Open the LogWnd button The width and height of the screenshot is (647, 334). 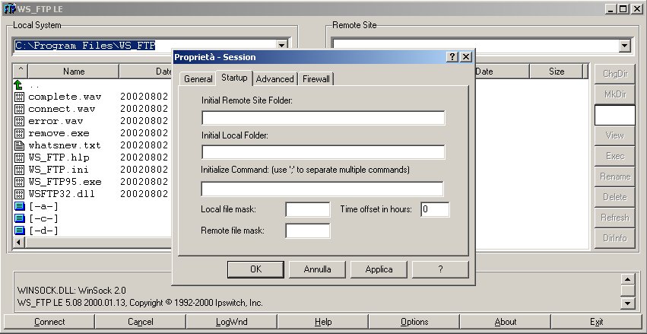232,322
